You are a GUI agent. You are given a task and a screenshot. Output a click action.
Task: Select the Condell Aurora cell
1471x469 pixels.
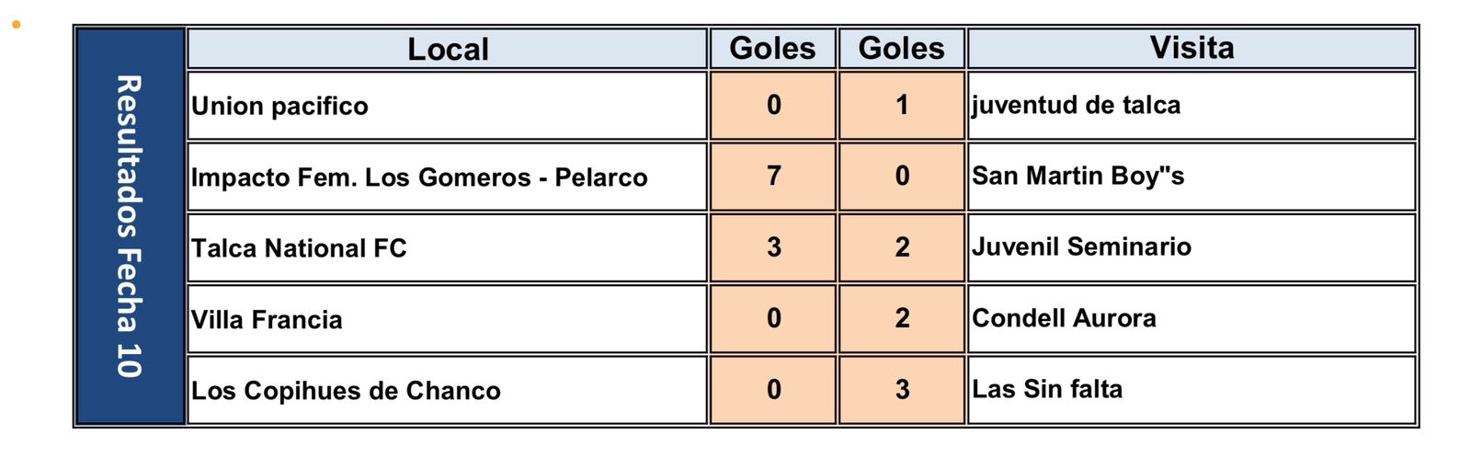(x=1192, y=319)
